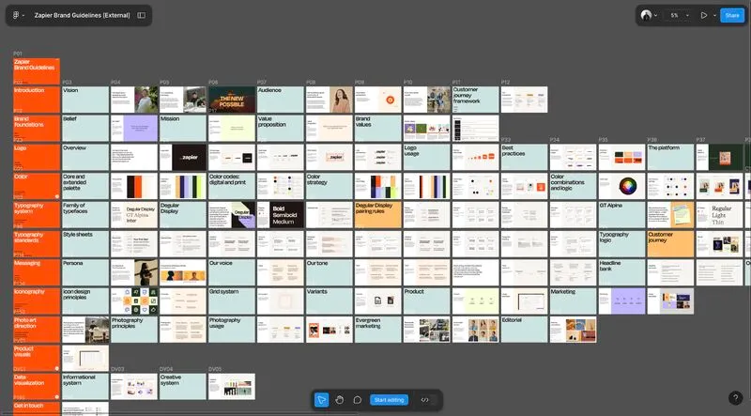Select the frame showing the color wheel
Screen dimensions: 751x416
(x=621, y=186)
